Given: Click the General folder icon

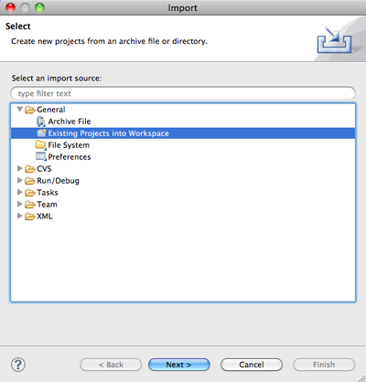Looking at the screenshot, I should click(30, 110).
